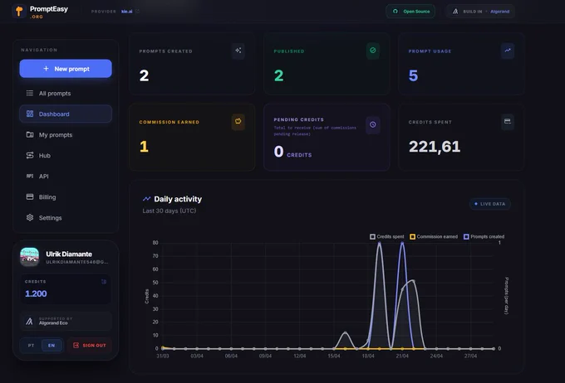Toggle Credits spent series in chart legend
Viewport: 565px width, 383px height.
coord(386,236)
